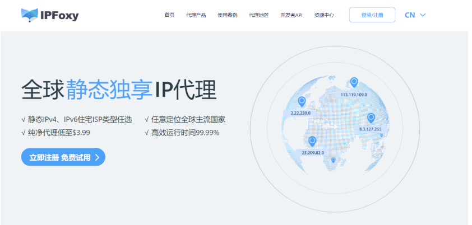The width and height of the screenshot is (472, 225).
Task: Click the IPFoxy brand name text
Action: click(x=59, y=16)
